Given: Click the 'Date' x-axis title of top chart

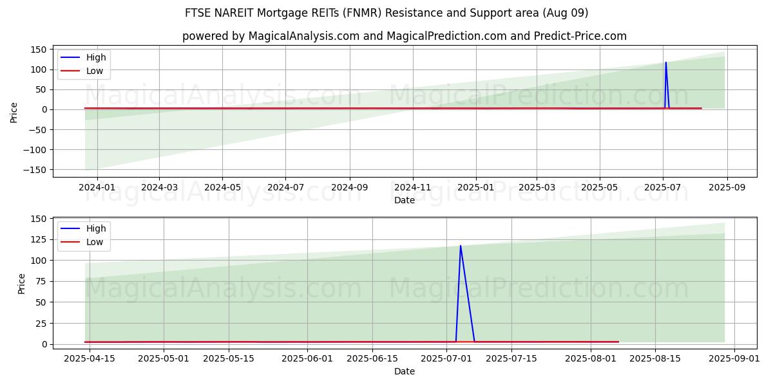Looking at the screenshot, I should [405, 200].
